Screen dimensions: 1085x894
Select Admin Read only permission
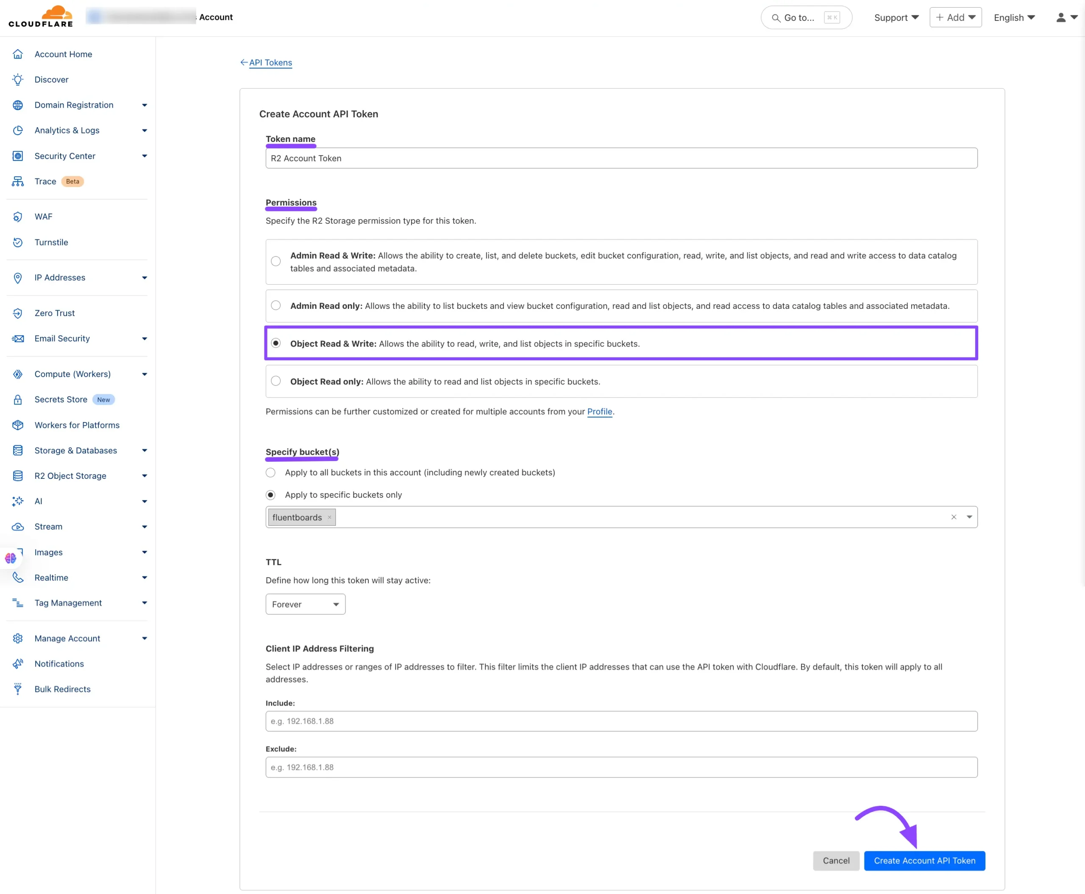click(x=276, y=306)
